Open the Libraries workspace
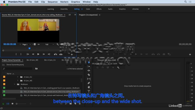The image size is (195, 110). point(135,9)
